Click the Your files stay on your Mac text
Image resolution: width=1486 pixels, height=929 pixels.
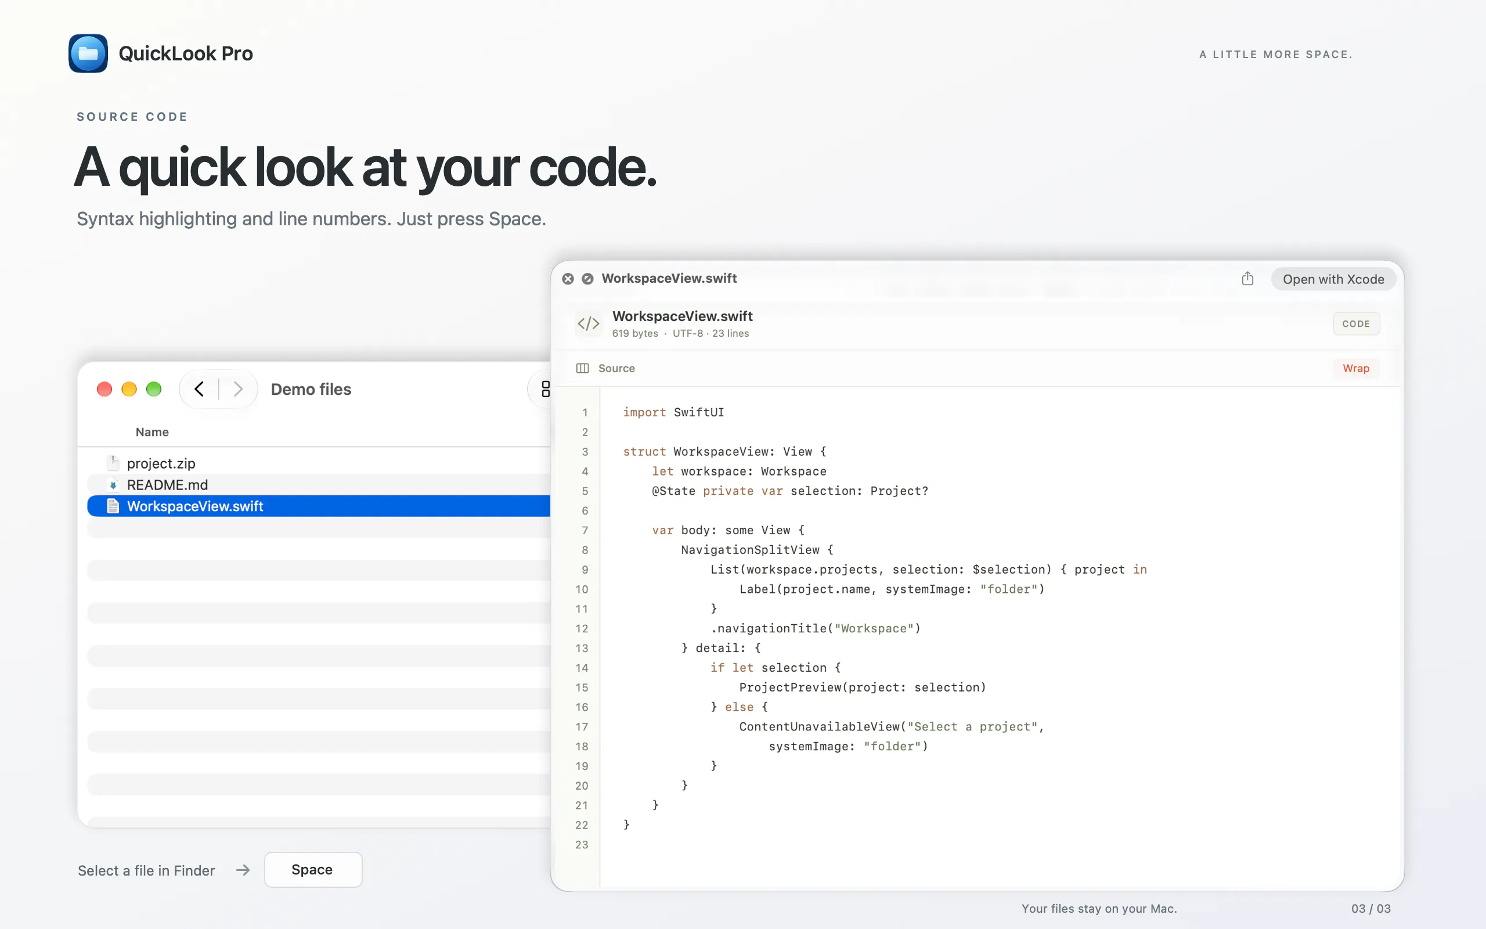click(1099, 908)
